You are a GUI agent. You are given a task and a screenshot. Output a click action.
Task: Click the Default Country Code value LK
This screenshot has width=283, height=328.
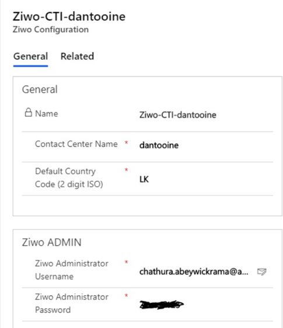(x=144, y=179)
